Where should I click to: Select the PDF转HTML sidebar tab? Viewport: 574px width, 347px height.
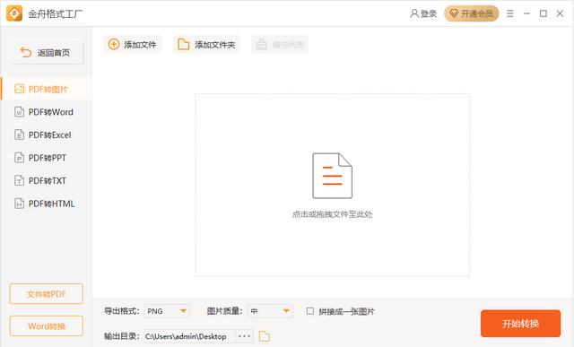[46, 204]
